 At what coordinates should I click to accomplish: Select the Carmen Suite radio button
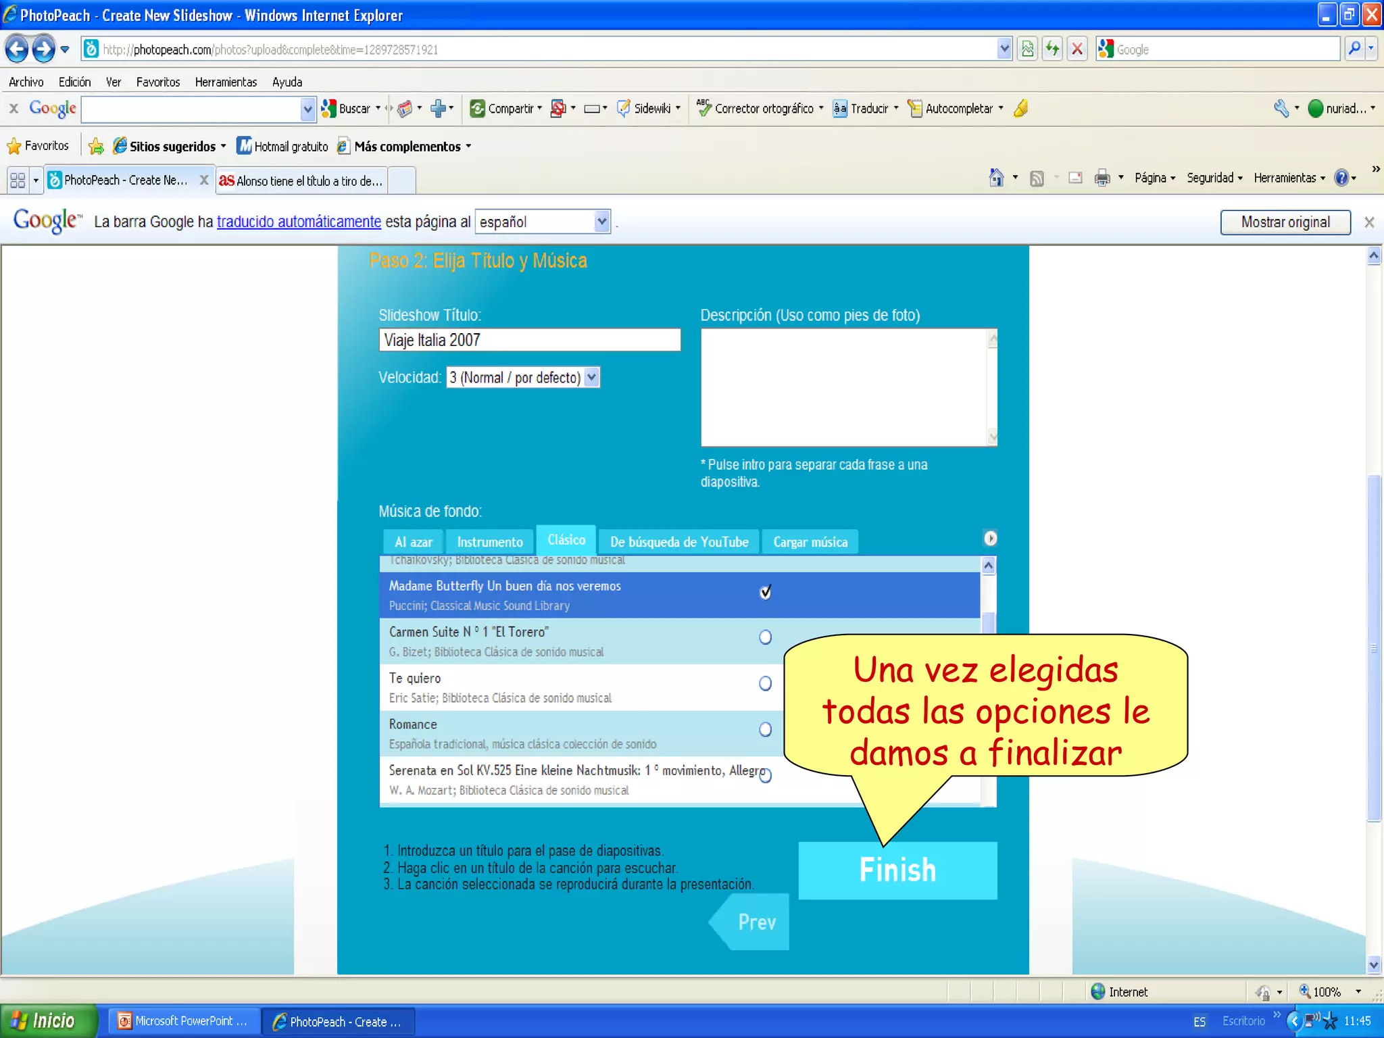coord(765,637)
